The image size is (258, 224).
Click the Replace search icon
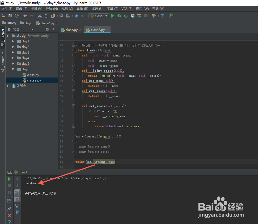point(68,16)
